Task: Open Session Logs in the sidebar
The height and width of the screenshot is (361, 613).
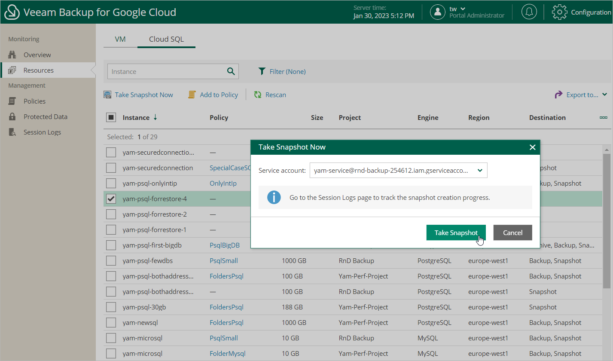Action: pos(42,132)
